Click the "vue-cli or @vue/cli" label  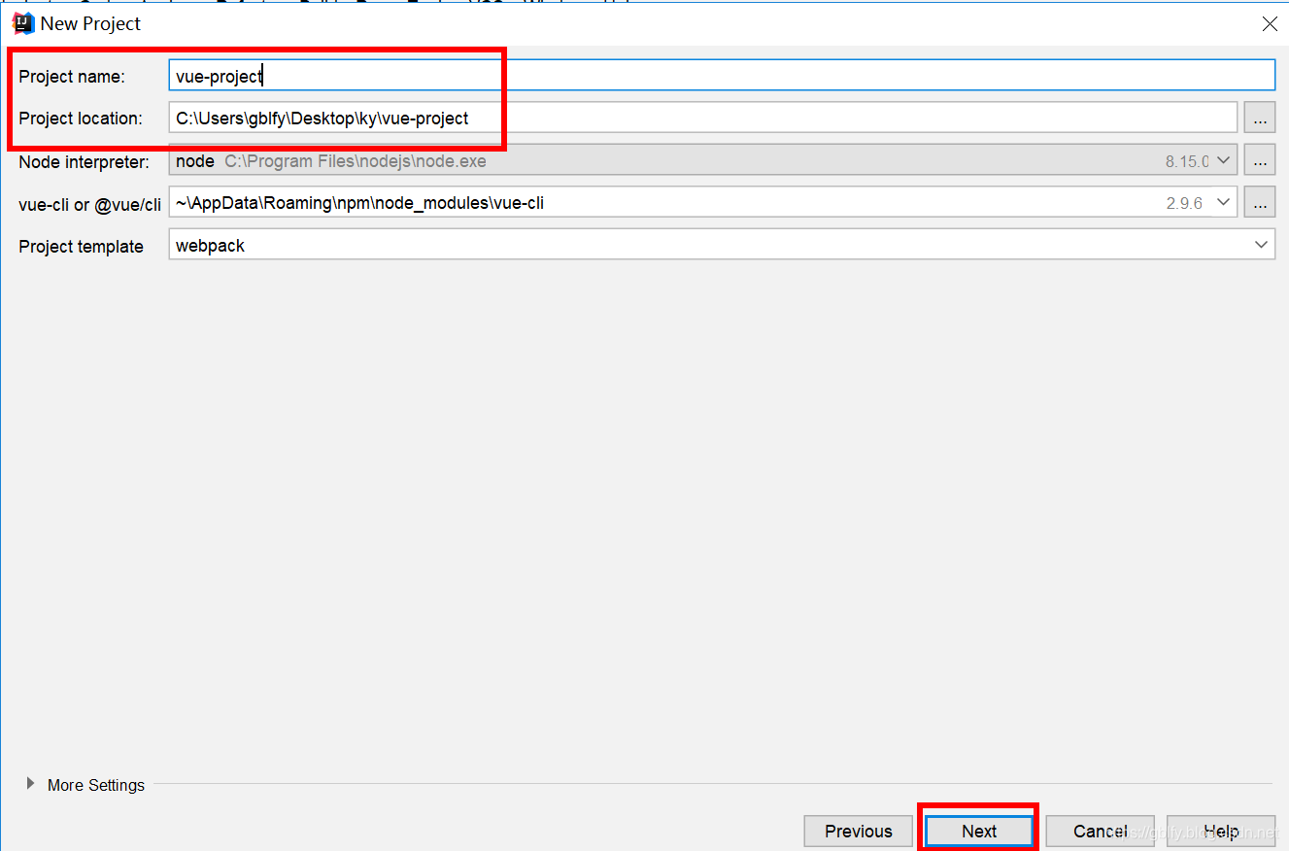[x=90, y=204]
